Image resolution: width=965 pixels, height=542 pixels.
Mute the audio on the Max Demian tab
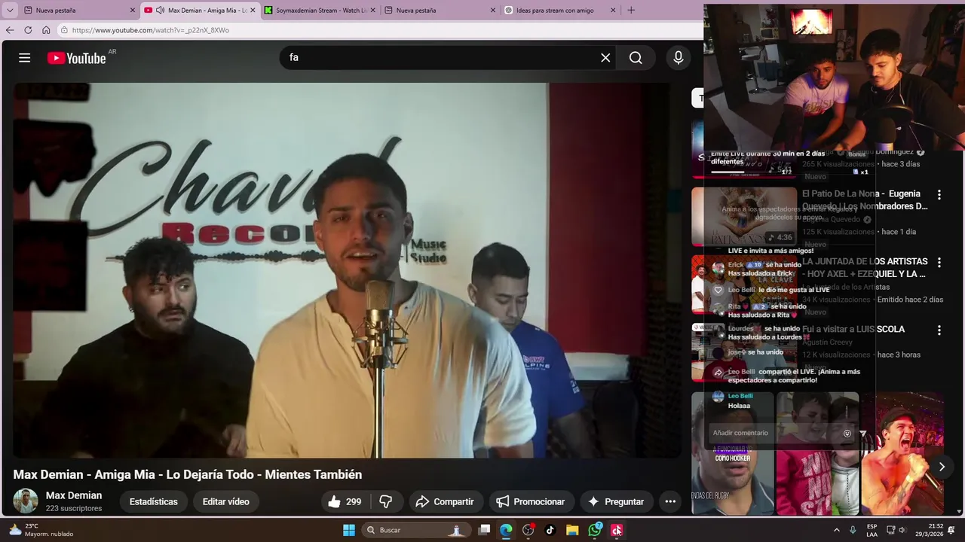point(160,11)
